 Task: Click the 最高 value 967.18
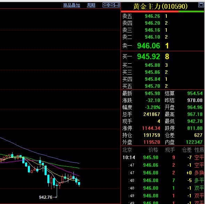tap(195, 114)
